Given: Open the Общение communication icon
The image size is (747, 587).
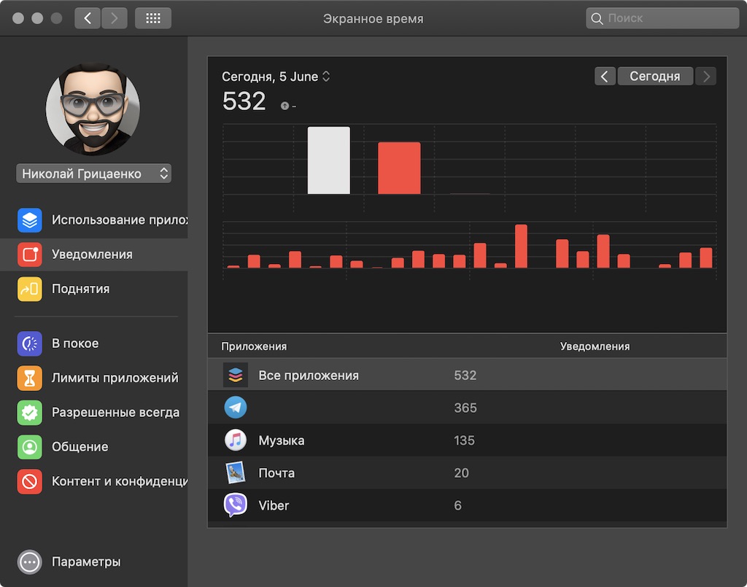Looking at the screenshot, I should [x=29, y=447].
